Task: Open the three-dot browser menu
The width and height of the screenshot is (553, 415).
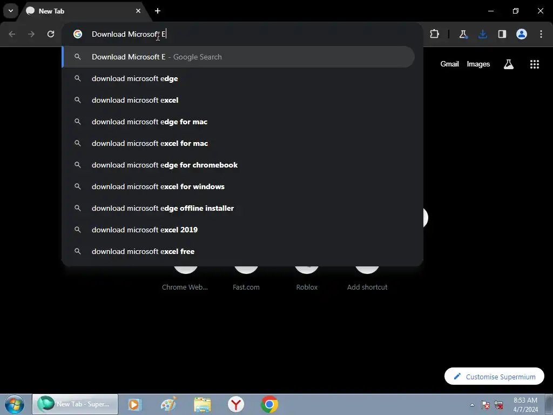Action: pyautogui.click(x=541, y=34)
